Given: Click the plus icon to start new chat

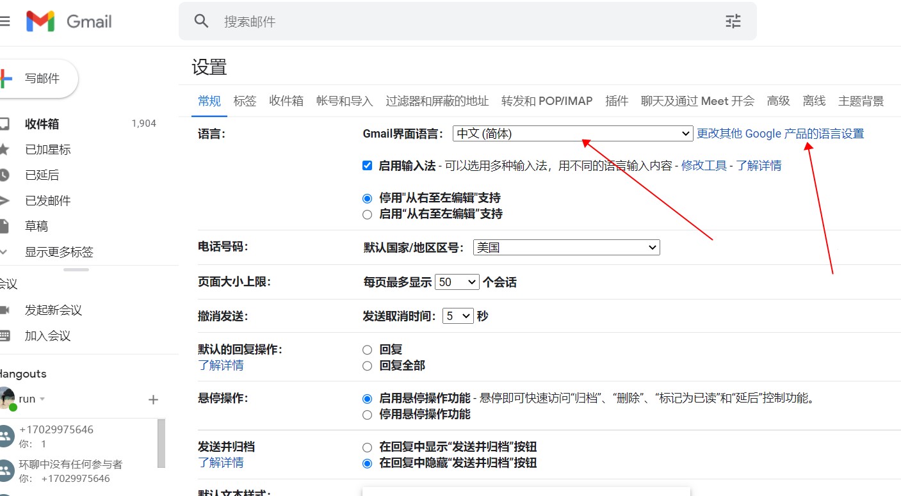Looking at the screenshot, I should point(153,399).
